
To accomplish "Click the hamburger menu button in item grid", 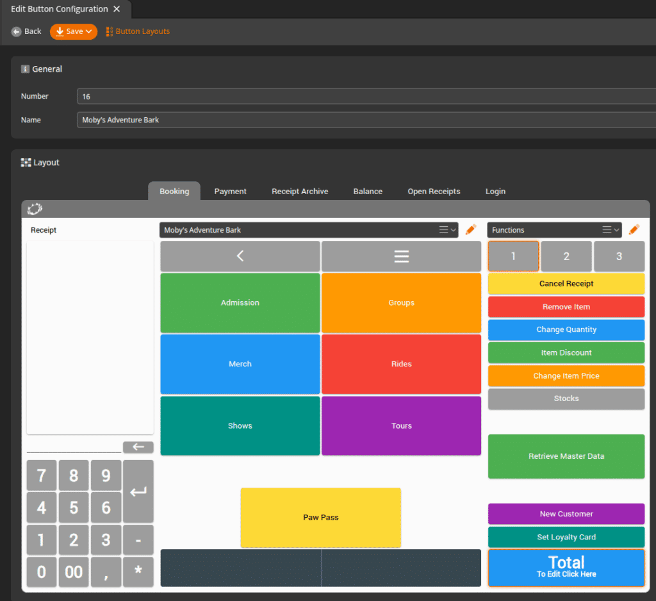I will pyautogui.click(x=401, y=256).
